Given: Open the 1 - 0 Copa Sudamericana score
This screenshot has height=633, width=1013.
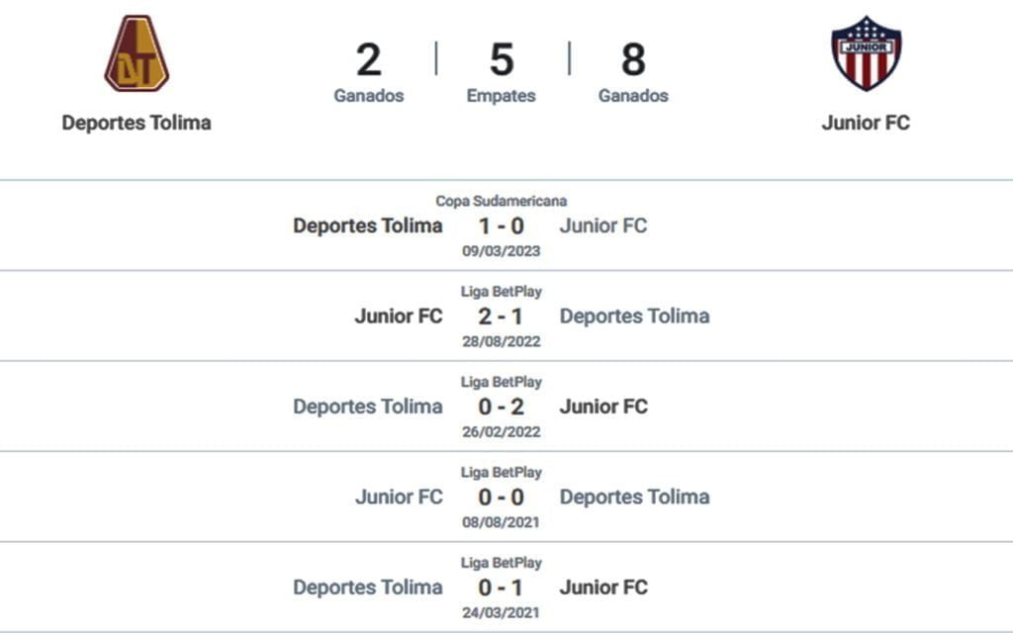Looking at the screenshot, I should [x=502, y=226].
